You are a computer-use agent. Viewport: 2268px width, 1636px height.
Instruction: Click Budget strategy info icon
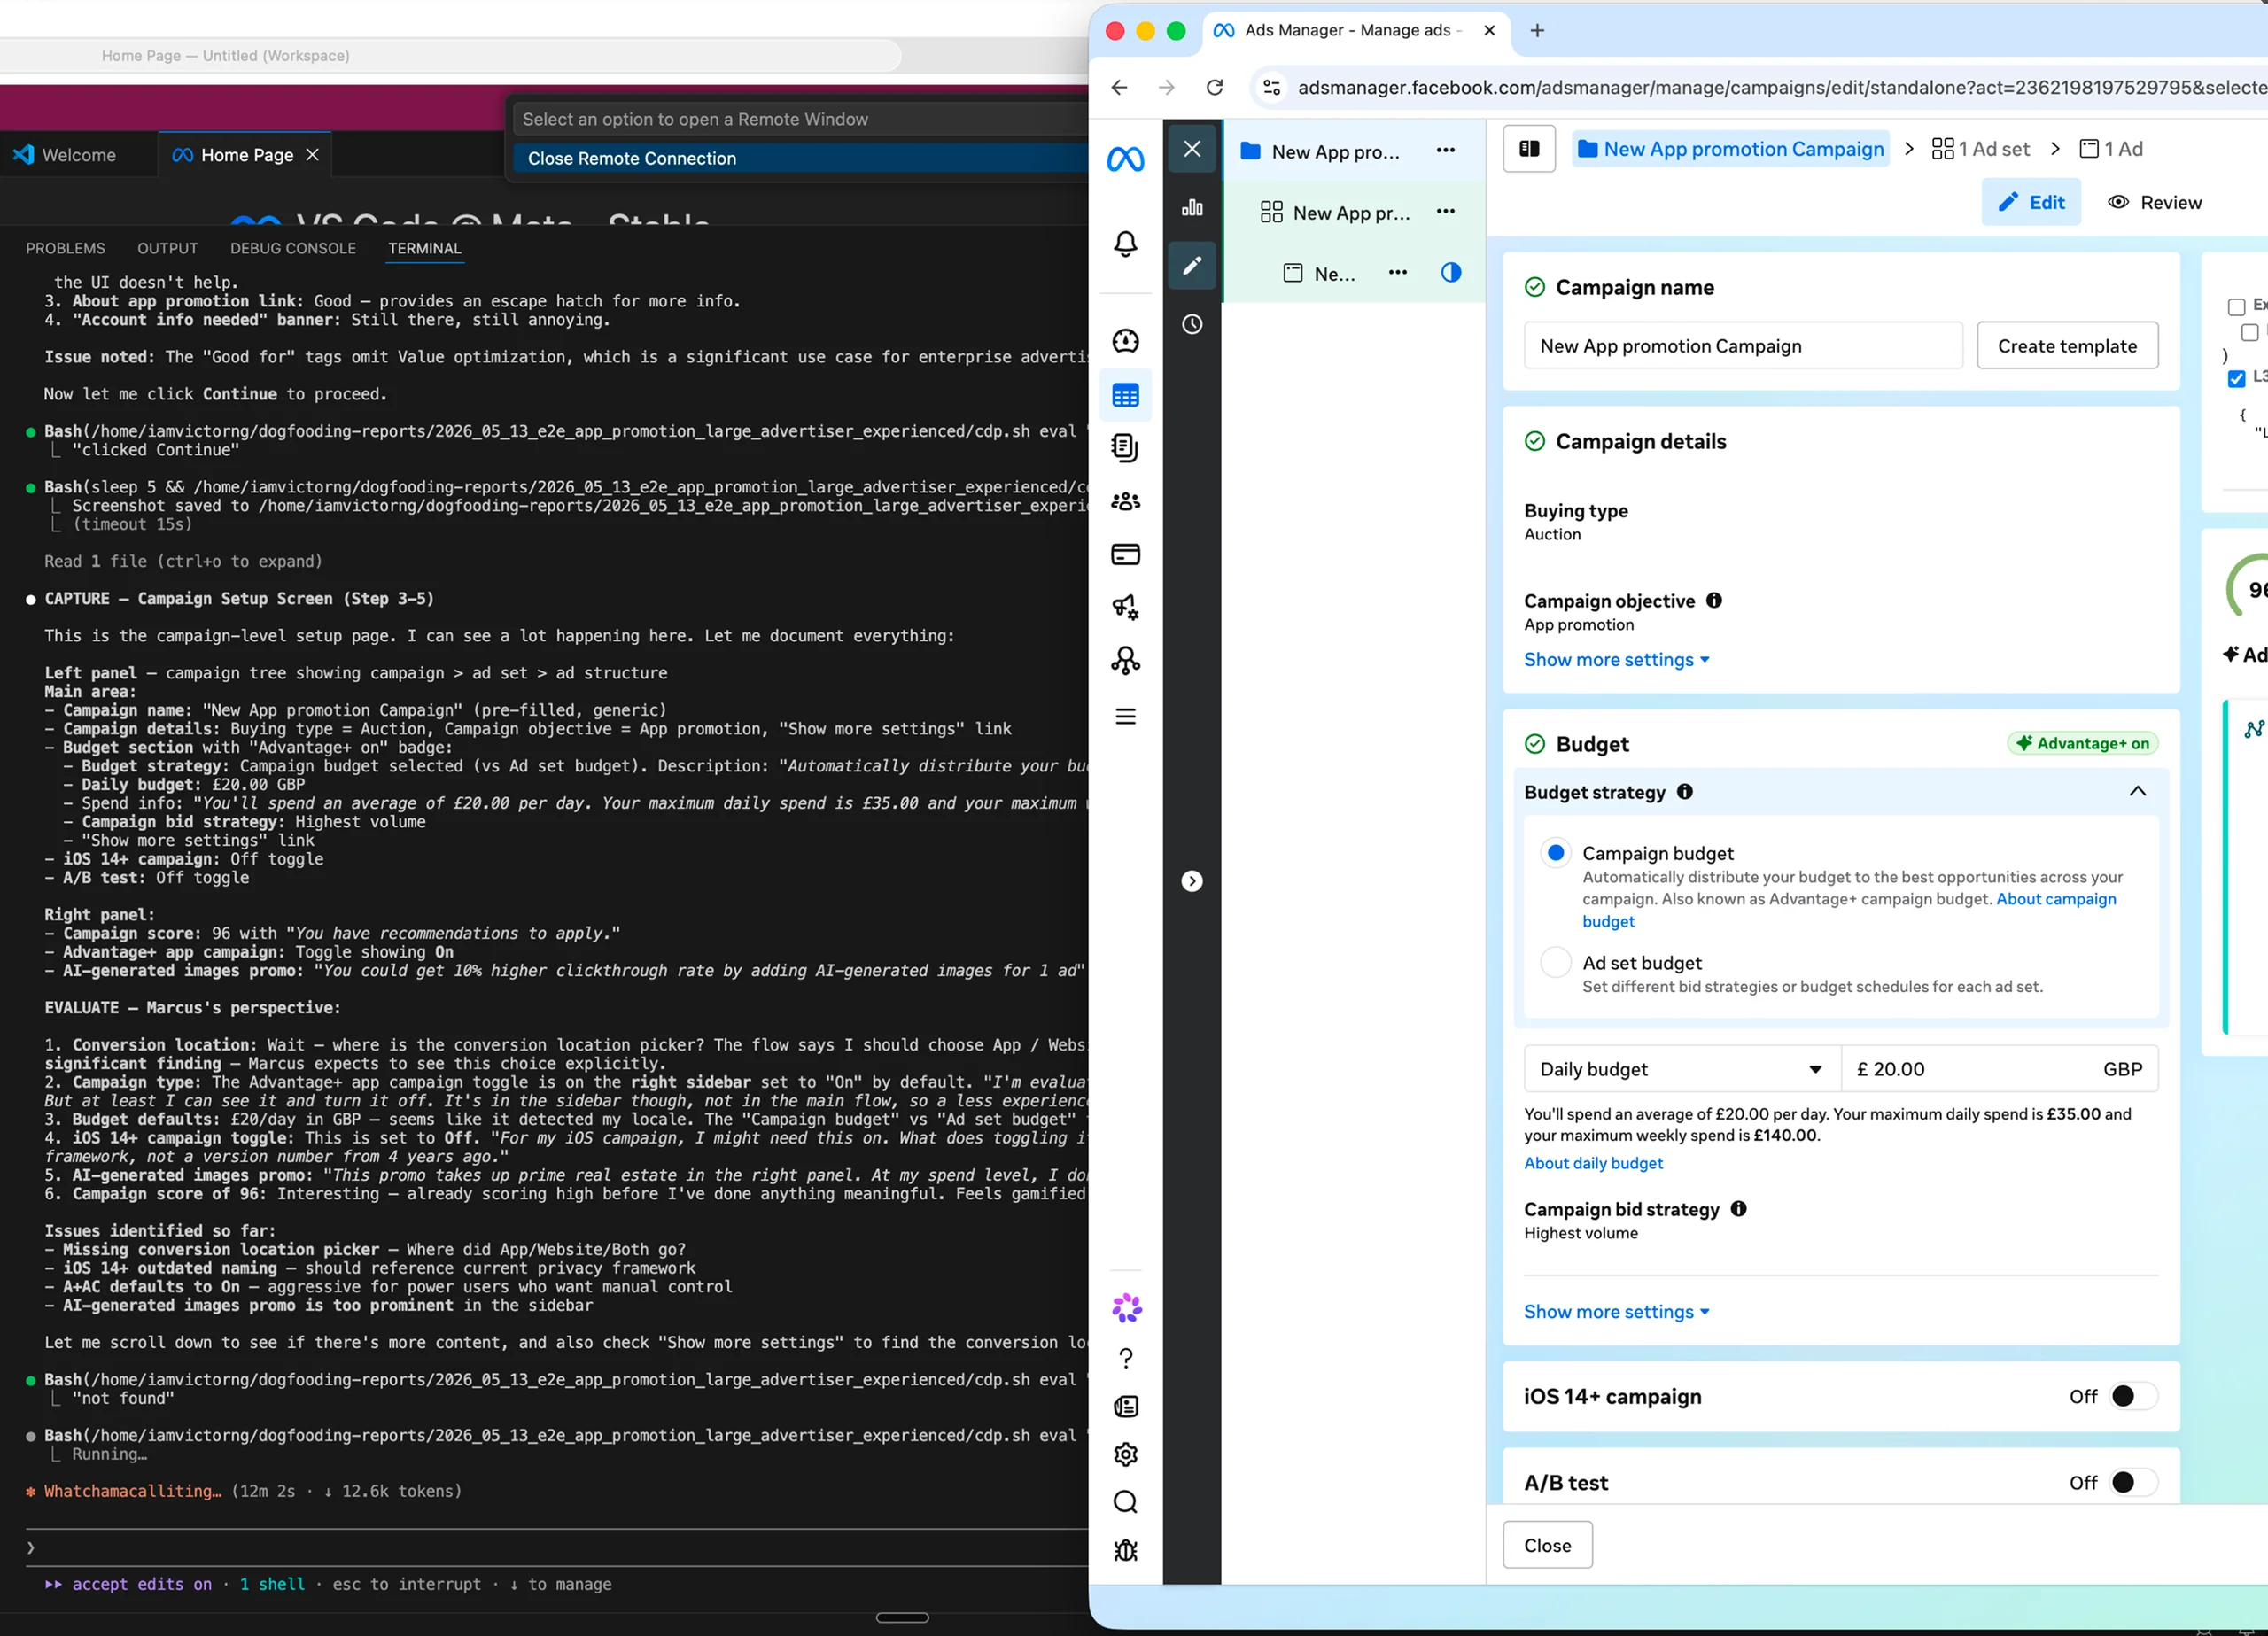click(x=1685, y=792)
